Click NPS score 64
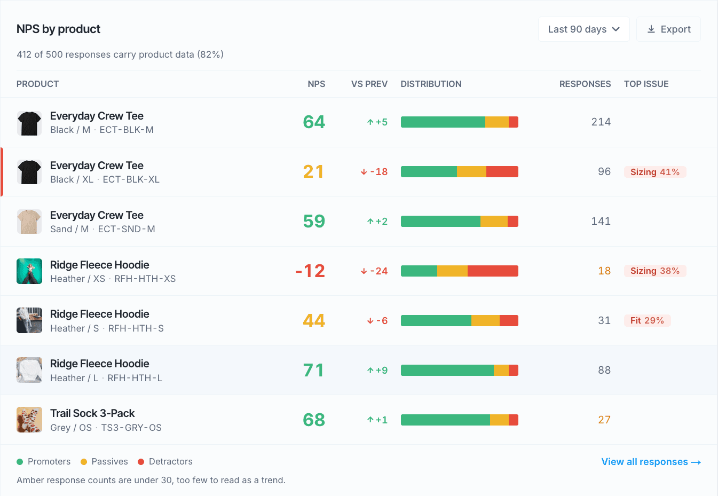Image resolution: width=718 pixels, height=496 pixels. 314,122
